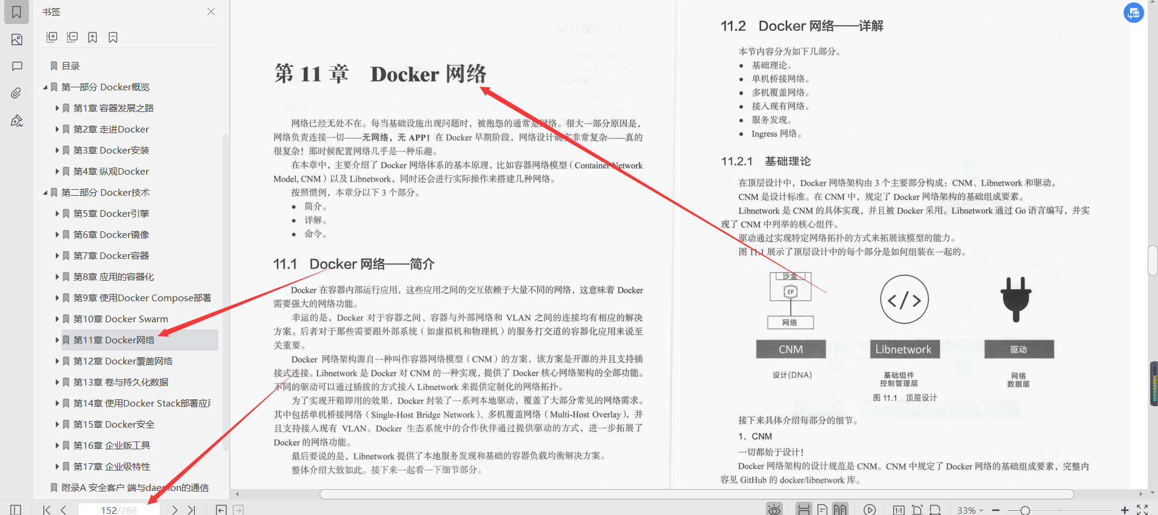This screenshot has width=1158, height=515.
Task: Click the zoom slider handle
Action: coord(1025,511)
